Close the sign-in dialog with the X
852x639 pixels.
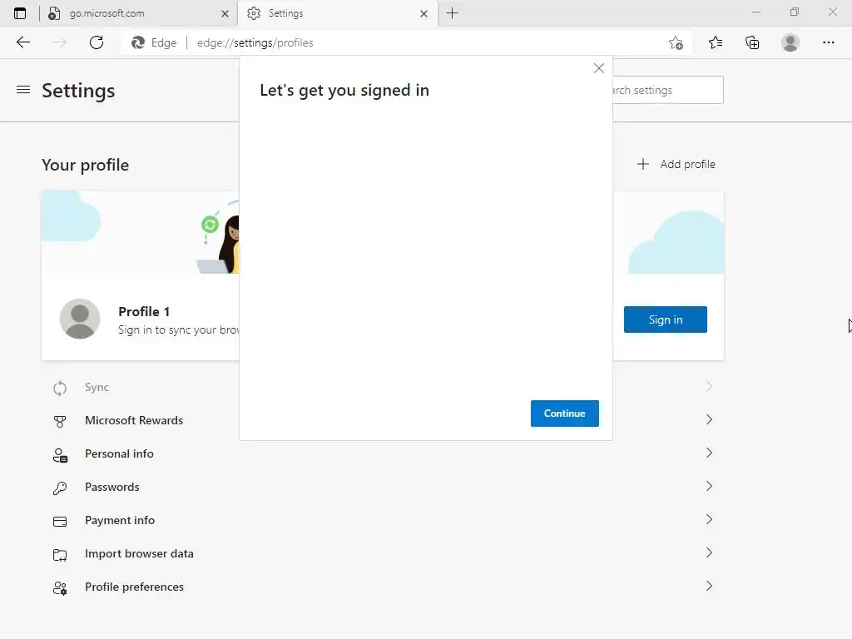(599, 68)
